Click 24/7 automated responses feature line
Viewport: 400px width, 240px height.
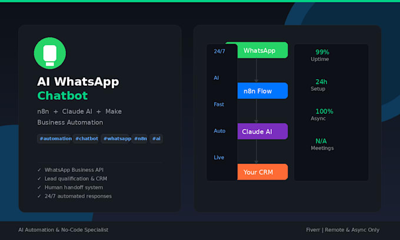[x=78, y=196]
